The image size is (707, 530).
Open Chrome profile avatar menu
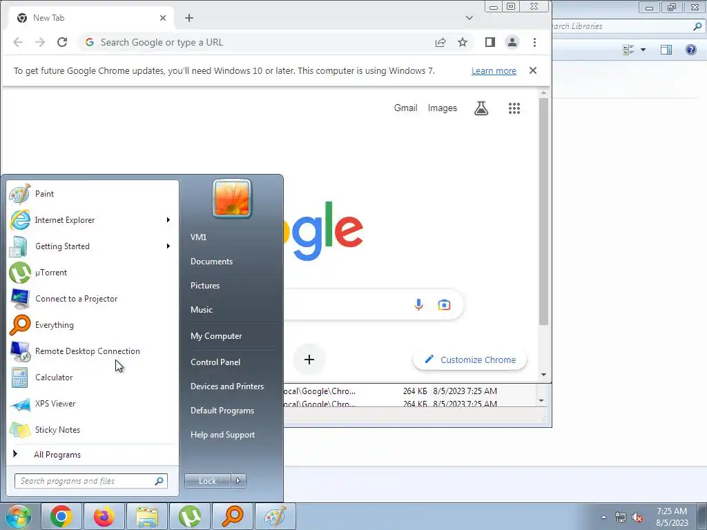[512, 42]
